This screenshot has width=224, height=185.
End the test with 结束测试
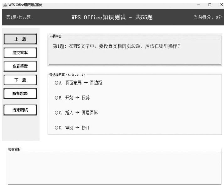pos(20,110)
